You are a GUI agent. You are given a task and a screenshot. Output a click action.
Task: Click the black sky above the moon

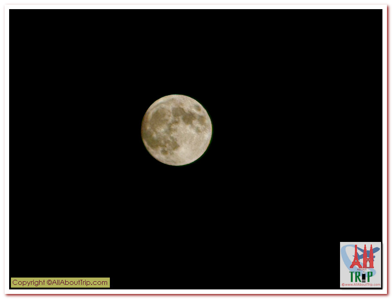point(176,50)
